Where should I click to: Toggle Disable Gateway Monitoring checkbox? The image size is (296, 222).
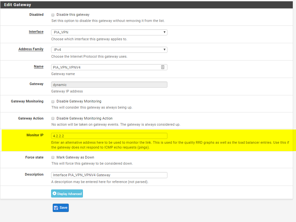(x=53, y=101)
